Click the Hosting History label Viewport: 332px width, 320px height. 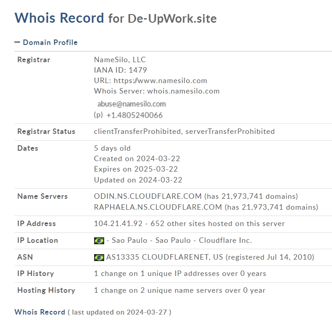click(x=46, y=290)
